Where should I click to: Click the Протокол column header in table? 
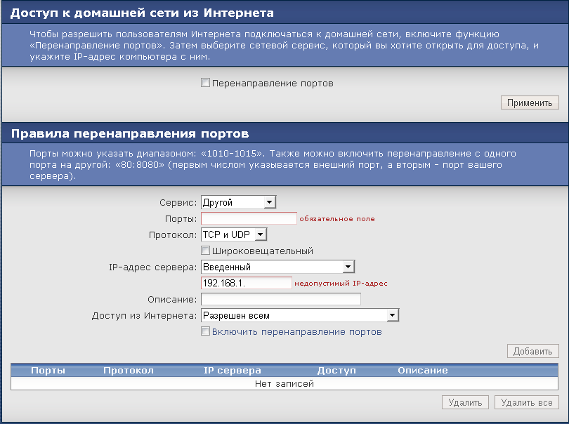128,370
